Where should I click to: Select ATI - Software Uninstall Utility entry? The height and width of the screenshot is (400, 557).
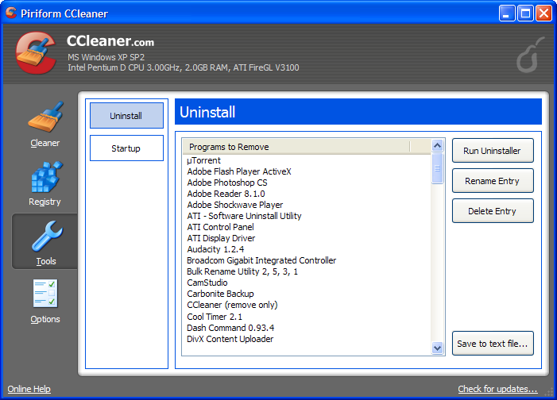(244, 216)
